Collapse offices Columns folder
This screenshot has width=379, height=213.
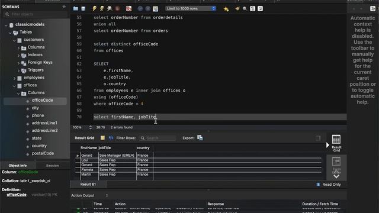[x=18, y=93]
